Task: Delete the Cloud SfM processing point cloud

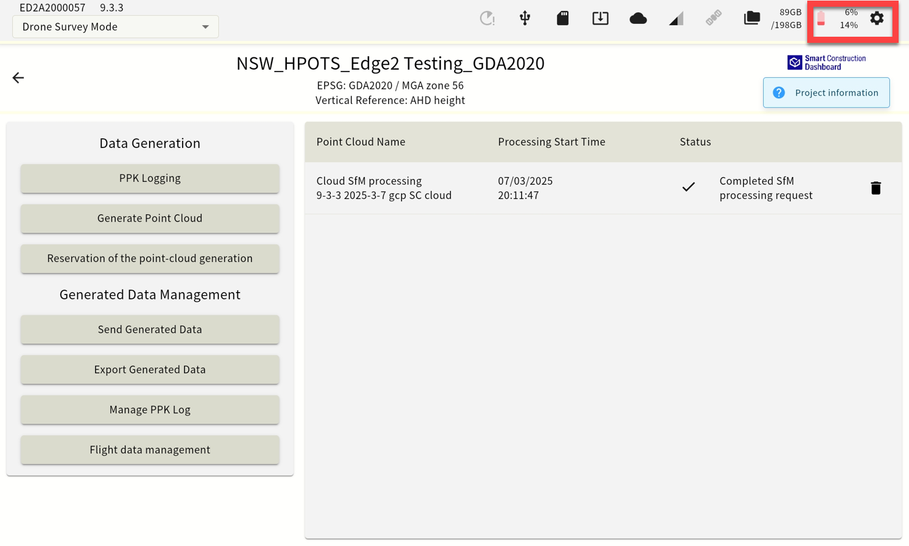Action: tap(875, 188)
